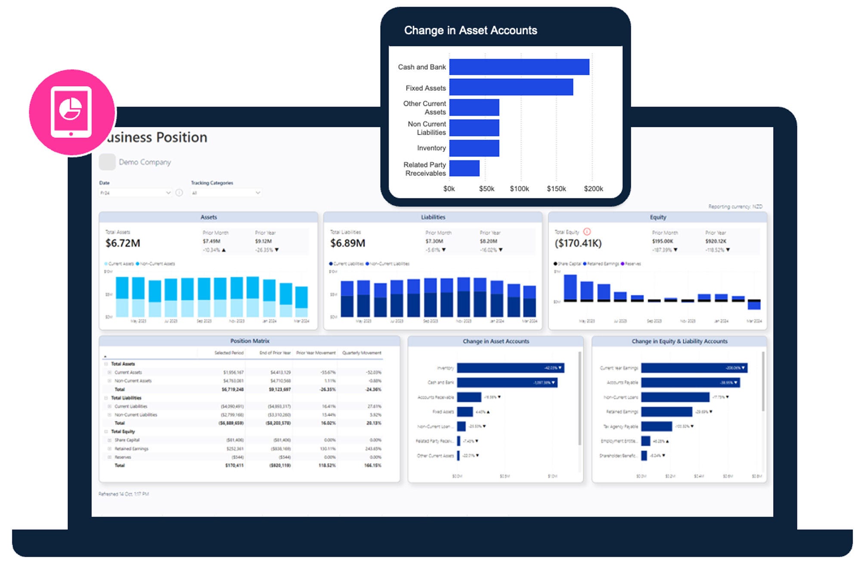
Task: Expand the Current Assets row
Action: pos(109,372)
